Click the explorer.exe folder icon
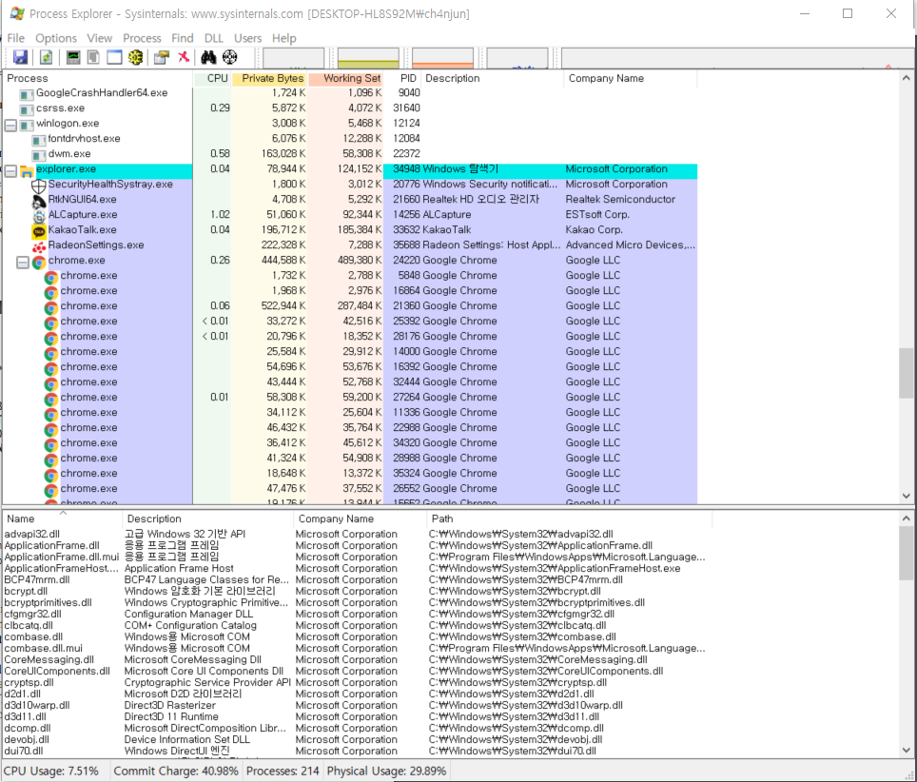The height and width of the screenshot is (782, 917). (x=27, y=171)
